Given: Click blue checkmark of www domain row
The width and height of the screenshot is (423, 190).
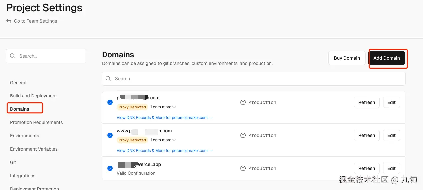Looking at the screenshot, I should [x=110, y=135].
